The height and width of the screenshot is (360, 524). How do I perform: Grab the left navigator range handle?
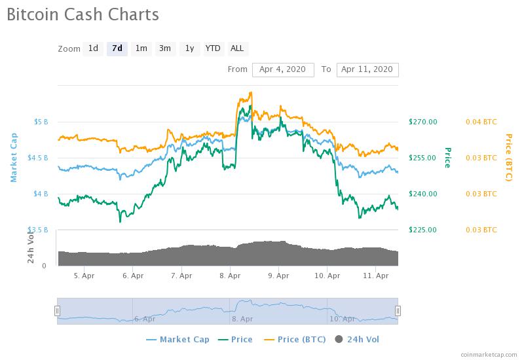(x=57, y=311)
